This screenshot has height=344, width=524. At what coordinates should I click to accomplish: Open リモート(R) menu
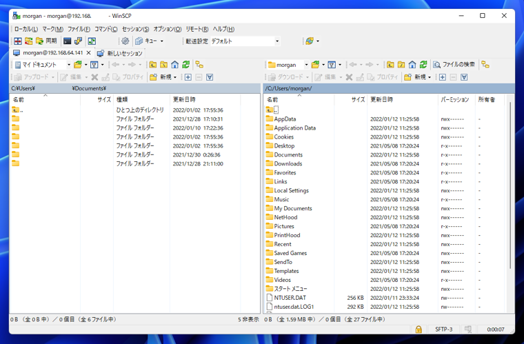click(197, 29)
